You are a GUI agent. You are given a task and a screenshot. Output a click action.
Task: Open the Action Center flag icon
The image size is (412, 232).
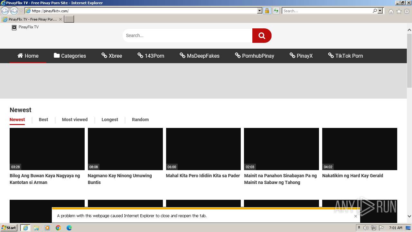tap(381, 228)
